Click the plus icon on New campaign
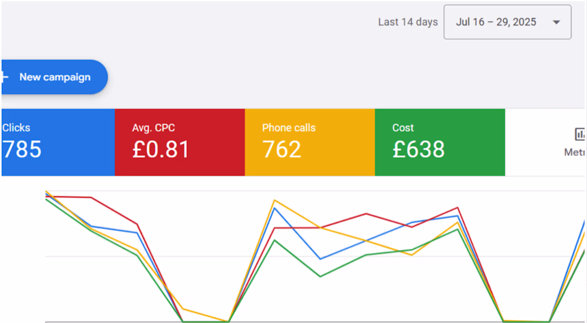 coord(4,77)
